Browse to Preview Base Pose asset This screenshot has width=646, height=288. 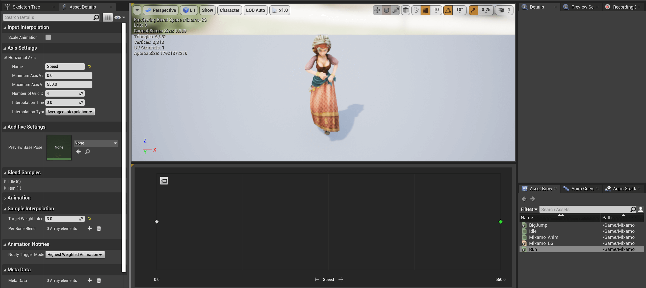pyautogui.click(x=88, y=152)
